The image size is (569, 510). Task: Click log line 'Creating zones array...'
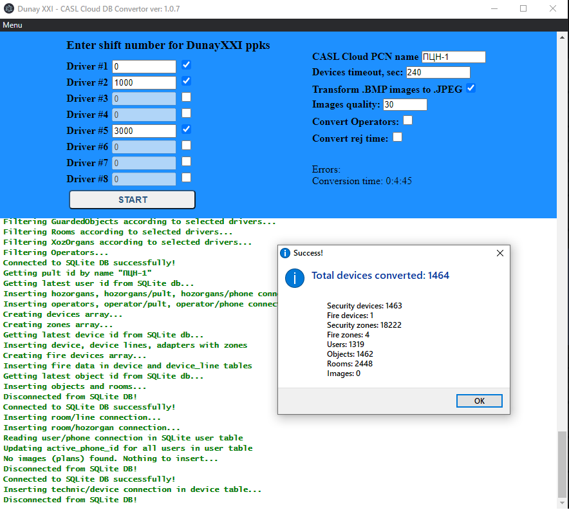(58, 325)
